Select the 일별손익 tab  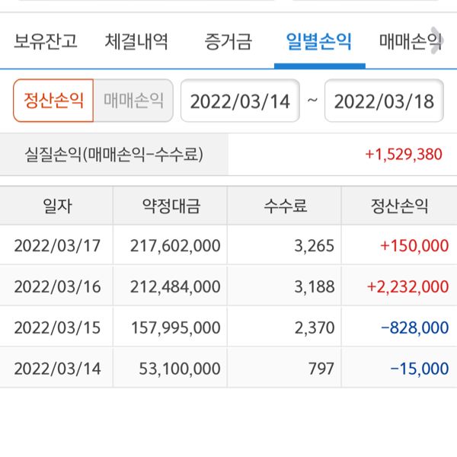tap(318, 41)
